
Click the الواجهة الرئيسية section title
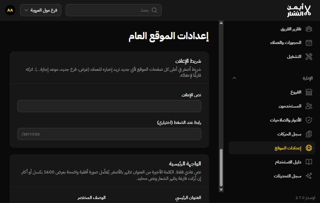tap(185, 163)
